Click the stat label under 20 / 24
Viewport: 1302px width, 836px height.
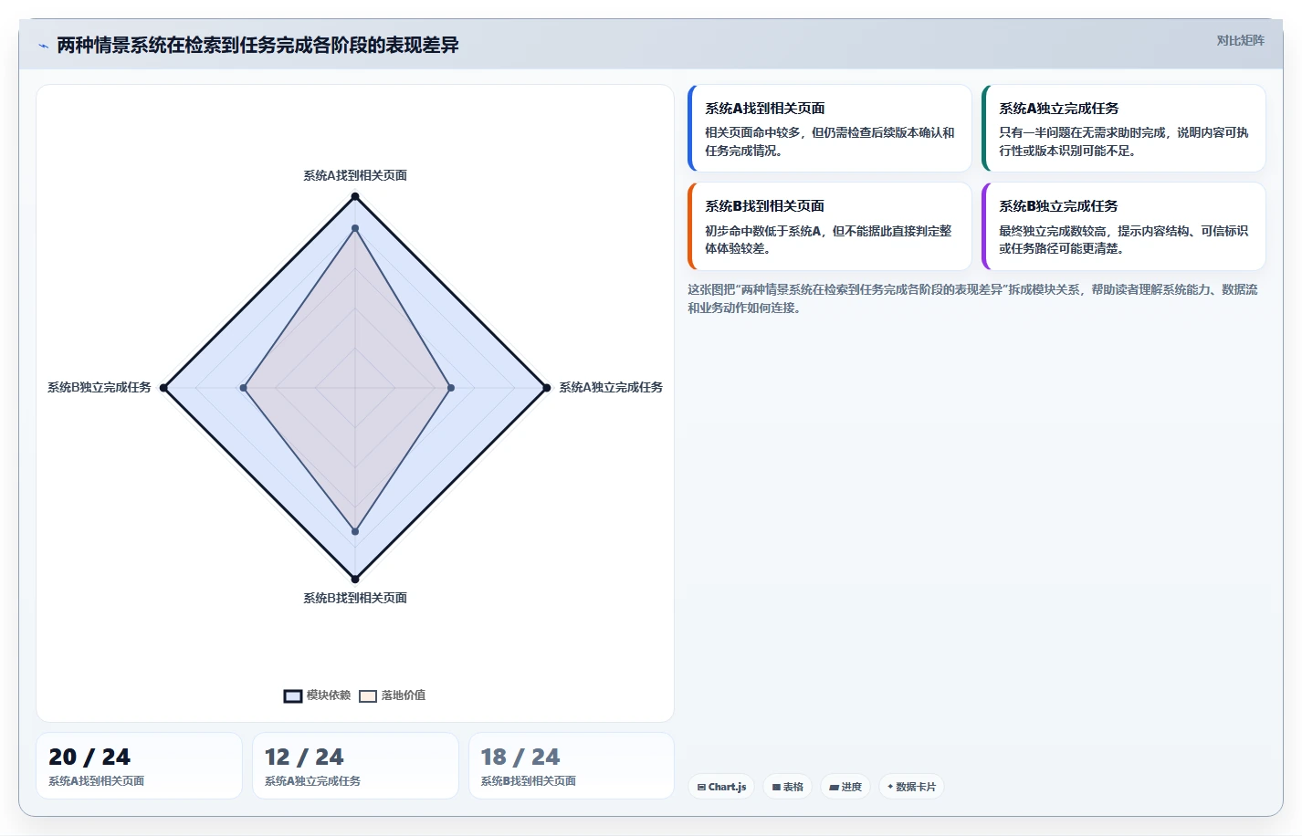coord(96,781)
